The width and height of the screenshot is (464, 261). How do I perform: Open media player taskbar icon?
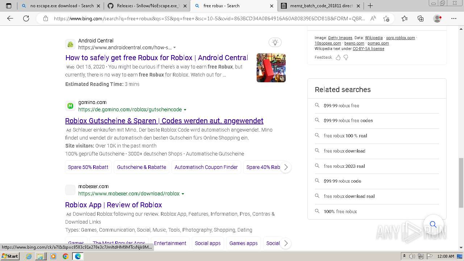[x=53, y=256]
